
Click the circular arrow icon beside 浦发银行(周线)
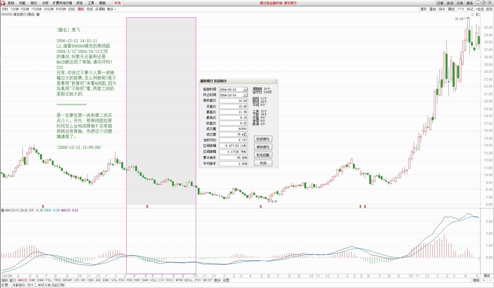[38, 14]
